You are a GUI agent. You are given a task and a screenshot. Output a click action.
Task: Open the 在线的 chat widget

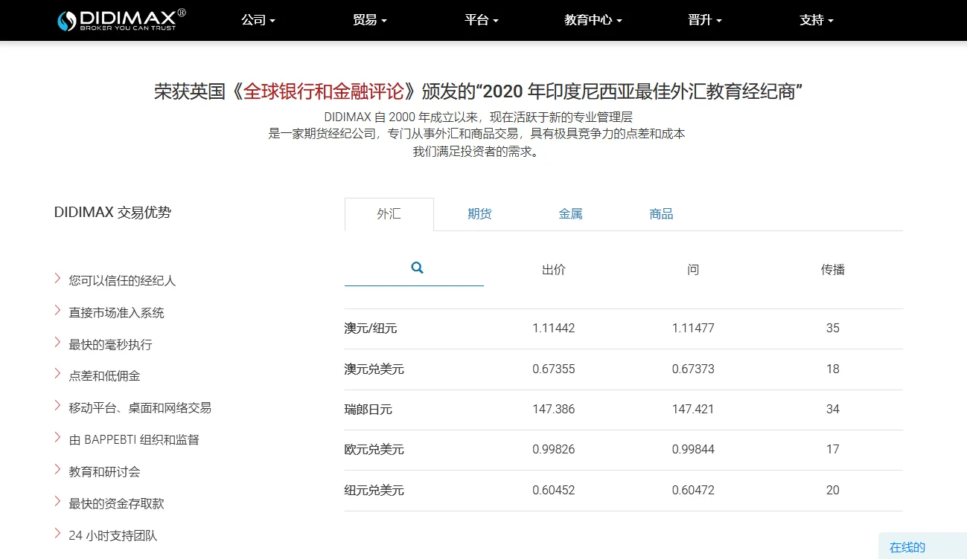(x=922, y=546)
